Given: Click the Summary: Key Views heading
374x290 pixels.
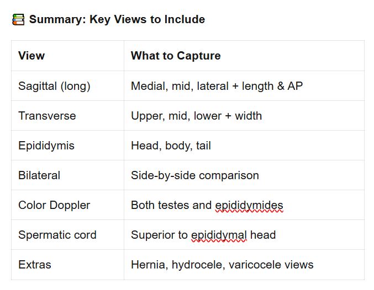Looking at the screenshot, I should coord(117,19).
